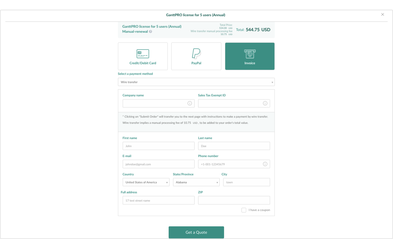Image resolution: width=393 pixels, height=239 pixels.
Task: Click the PayPal logo icon
Action: (196, 54)
